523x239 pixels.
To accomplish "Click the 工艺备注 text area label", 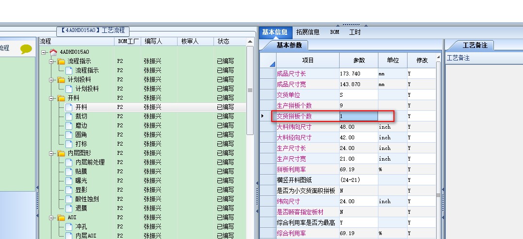I will (x=458, y=58).
